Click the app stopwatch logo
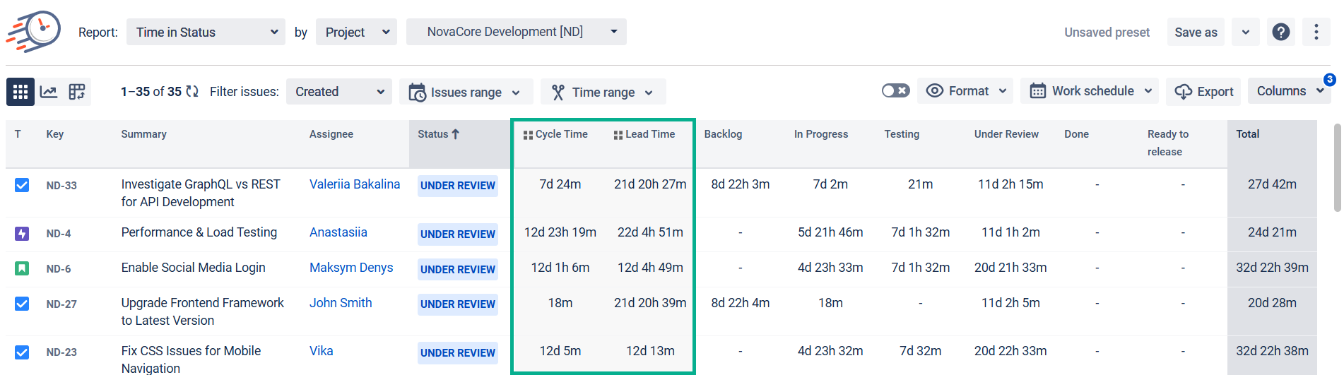Viewport: 1344px width, 375px height. (34, 32)
